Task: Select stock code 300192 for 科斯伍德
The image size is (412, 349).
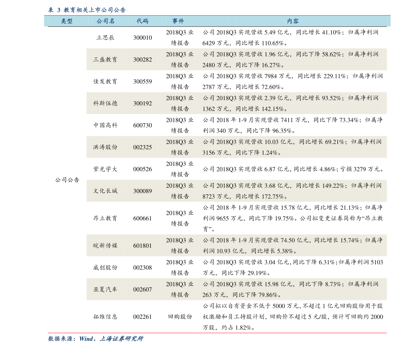Action: tap(143, 103)
